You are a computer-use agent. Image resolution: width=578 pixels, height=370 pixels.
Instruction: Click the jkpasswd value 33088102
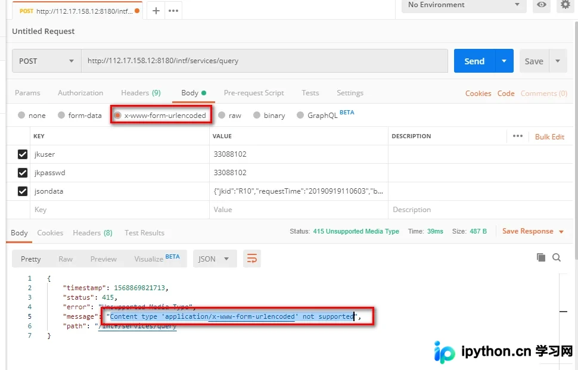tap(230, 172)
